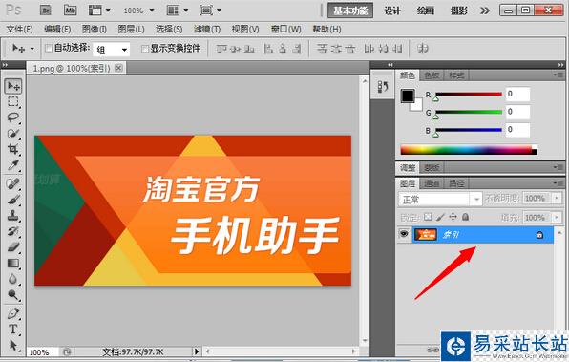Switch to 路径 tab
This screenshot has width=569, height=362.
click(456, 183)
